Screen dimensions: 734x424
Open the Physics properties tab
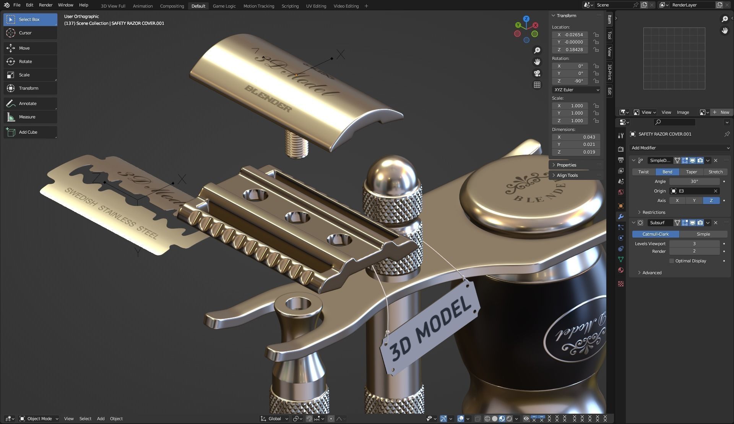[x=621, y=238]
